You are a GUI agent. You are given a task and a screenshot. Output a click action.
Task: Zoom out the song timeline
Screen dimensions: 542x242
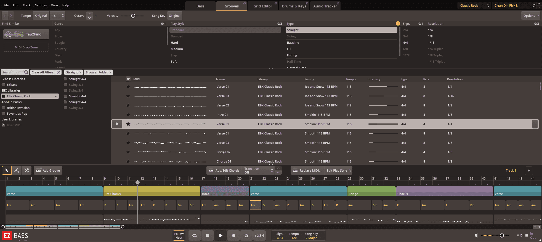535,227
